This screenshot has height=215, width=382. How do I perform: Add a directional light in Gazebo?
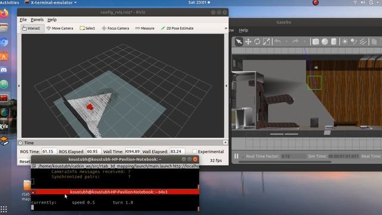(x=363, y=42)
